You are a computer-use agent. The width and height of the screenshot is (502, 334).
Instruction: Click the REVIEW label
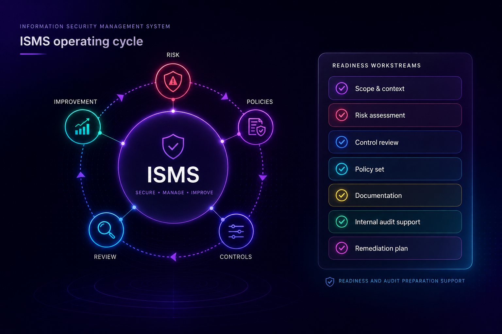point(105,257)
